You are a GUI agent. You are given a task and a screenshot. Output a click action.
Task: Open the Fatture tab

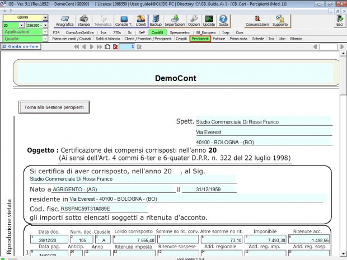(x=219, y=39)
